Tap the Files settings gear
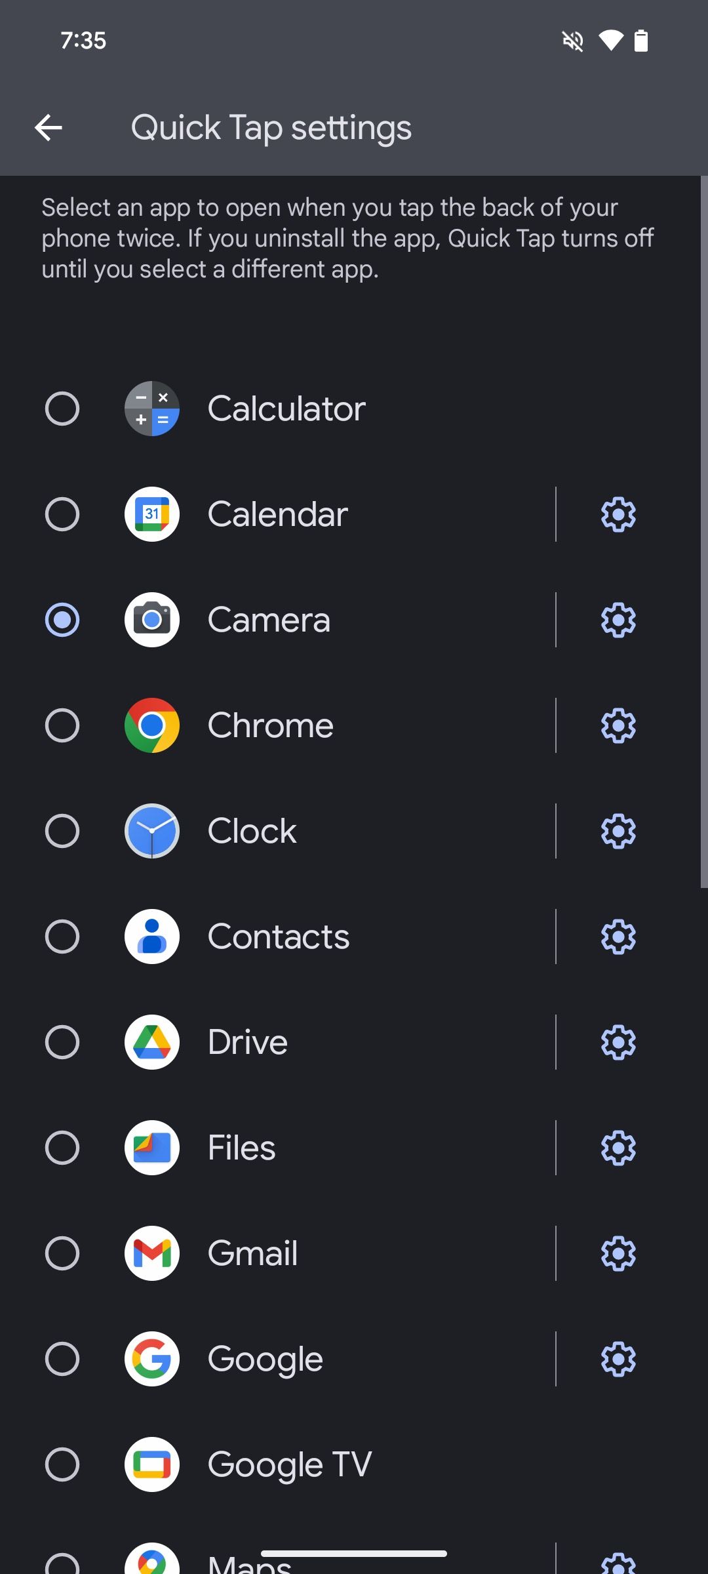The height and width of the screenshot is (1574, 708). click(x=618, y=1148)
